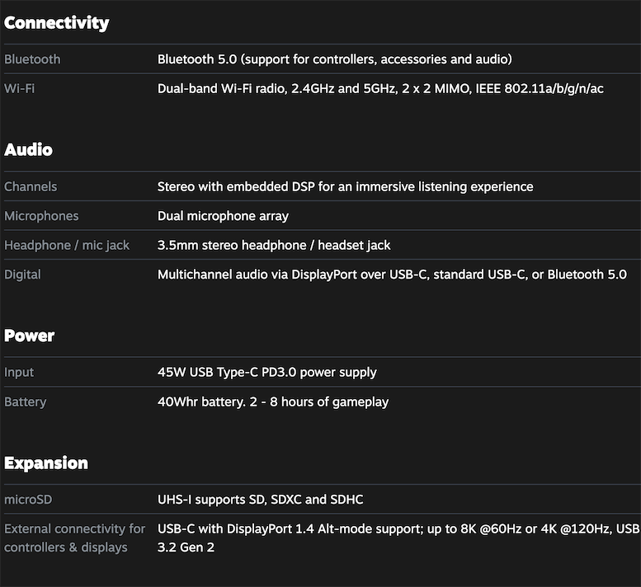The height and width of the screenshot is (587, 641).
Task: Click the USB-C with DisplayPort 1.4 description
Action: tap(398, 538)
